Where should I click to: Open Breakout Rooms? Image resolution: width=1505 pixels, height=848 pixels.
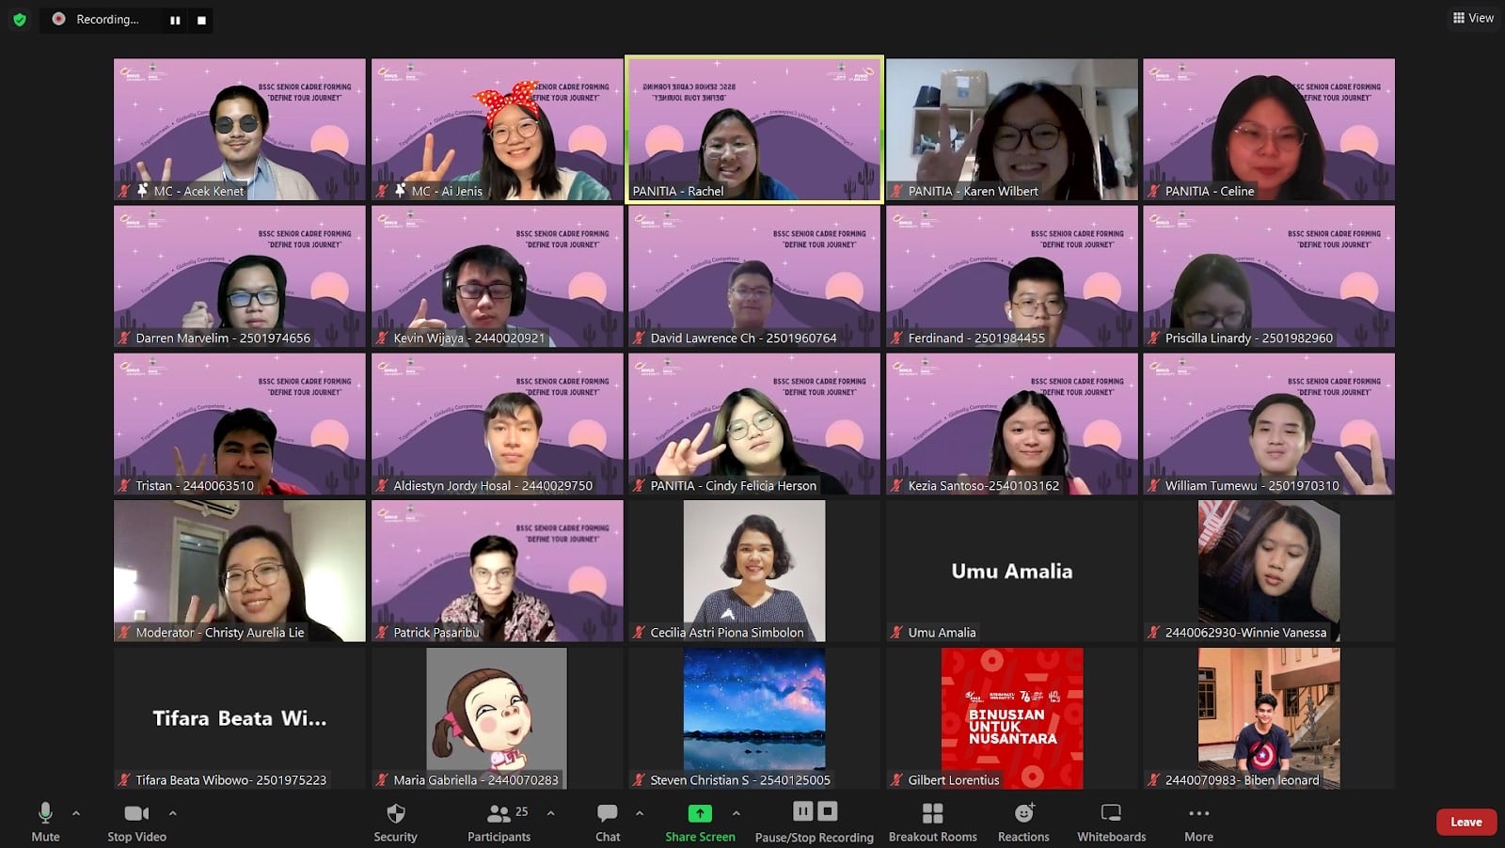(x=932, y=814)
